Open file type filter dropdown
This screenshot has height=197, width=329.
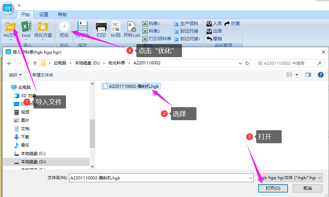320,178
